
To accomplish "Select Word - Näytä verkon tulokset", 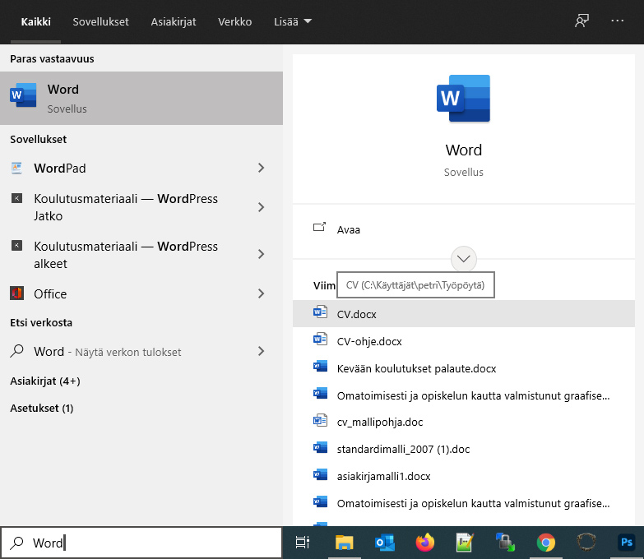I will 141,351.
